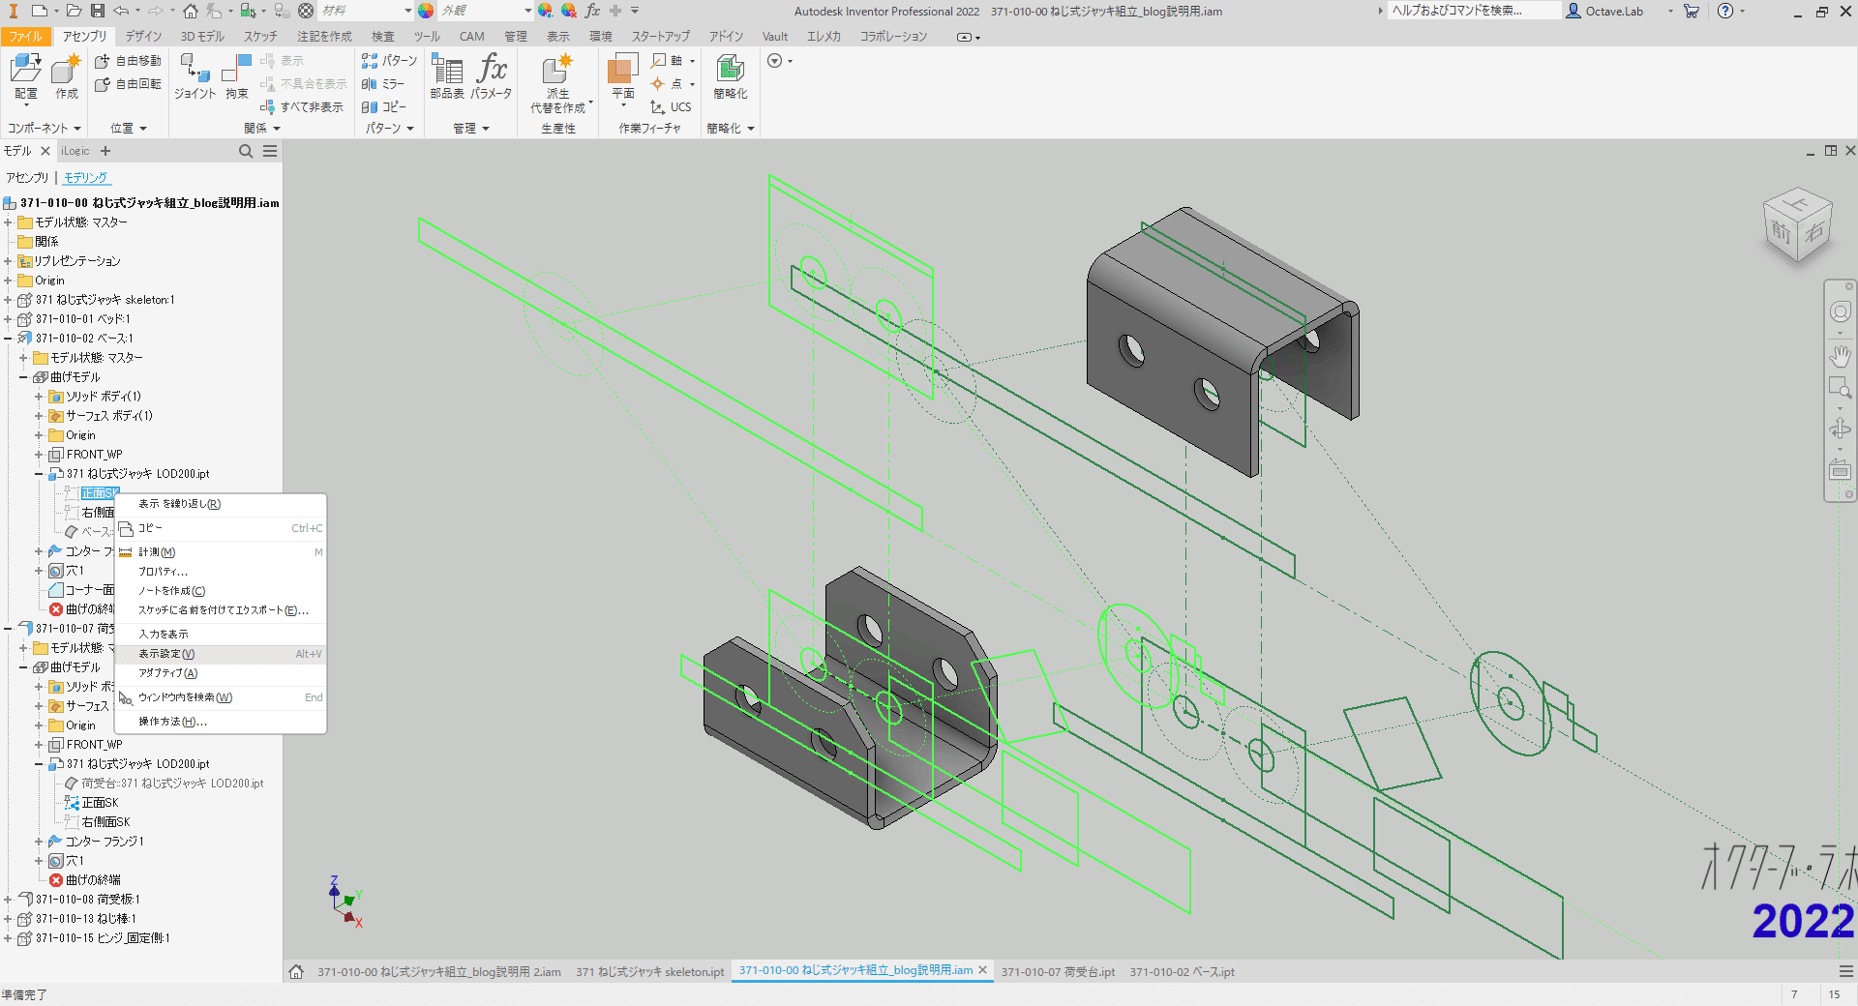Open the model browser hamburger menu
1858x1006 pixels.
(270, 151)
